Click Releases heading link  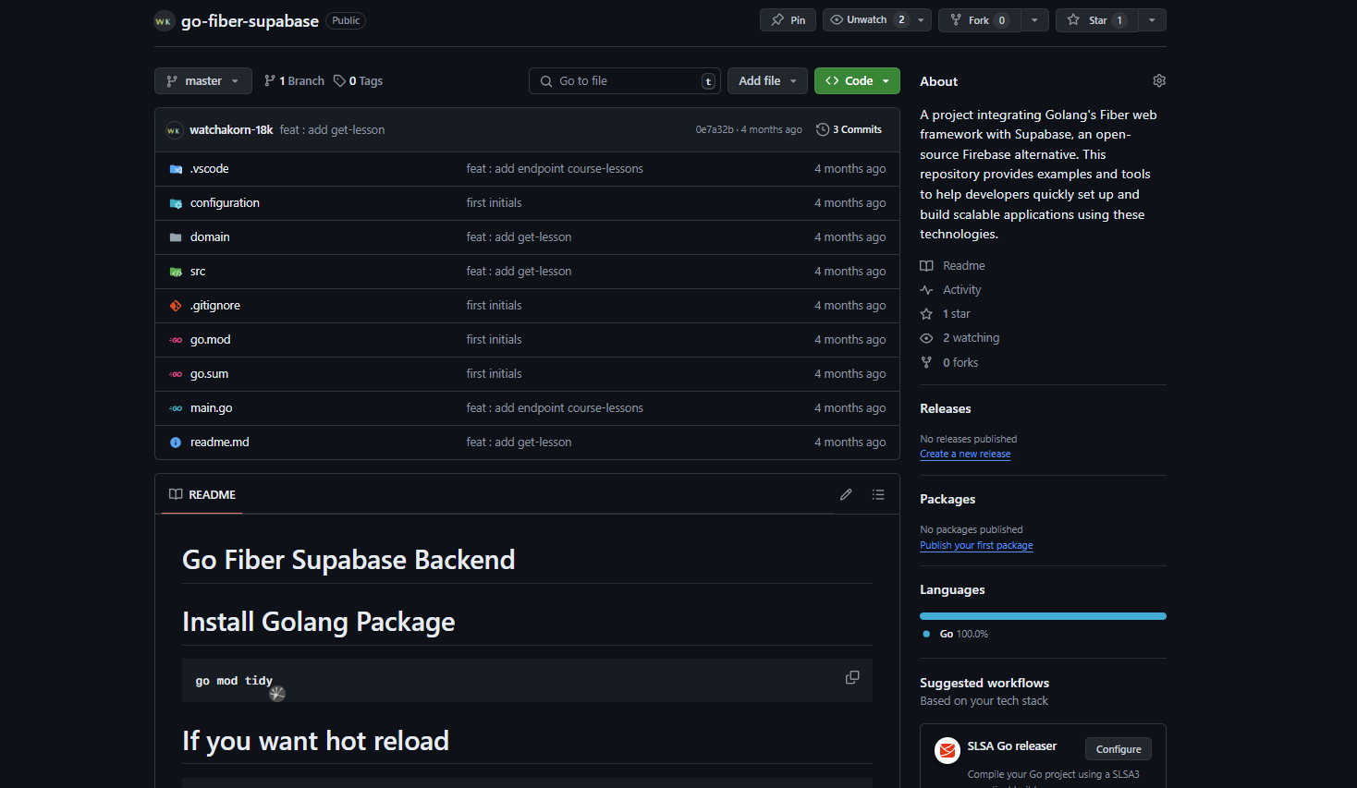[945, 409]
